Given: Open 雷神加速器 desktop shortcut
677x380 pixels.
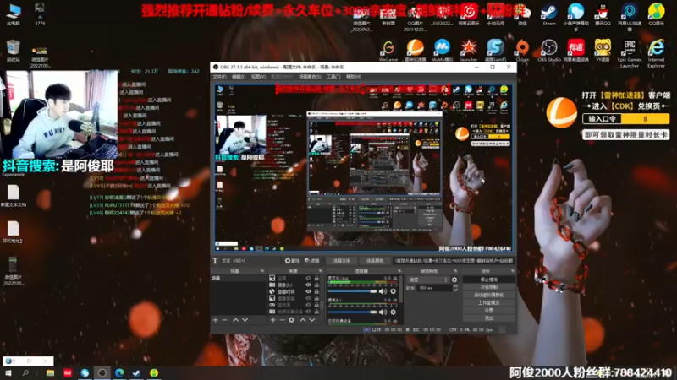Looking at the screenshot, I should coord(415,51).
